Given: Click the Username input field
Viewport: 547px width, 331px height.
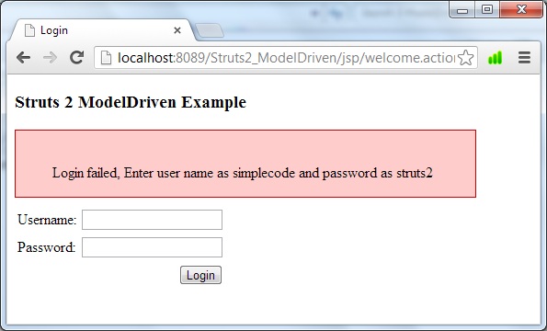Looking at the screenshot, I should click(152, 220).
